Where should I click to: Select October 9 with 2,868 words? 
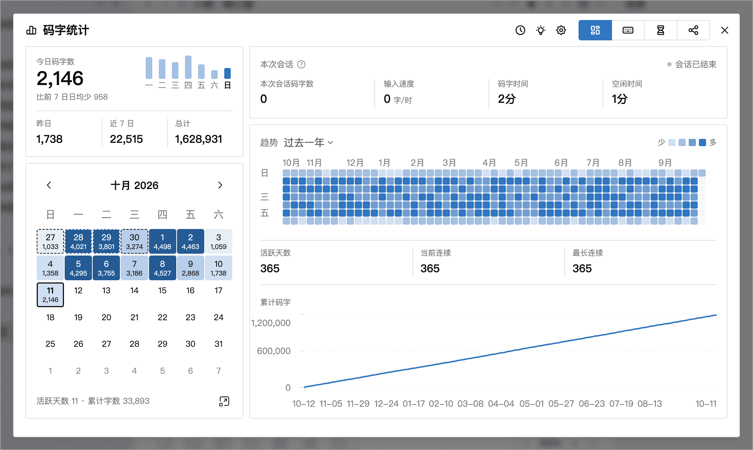[x=190, y=268]
